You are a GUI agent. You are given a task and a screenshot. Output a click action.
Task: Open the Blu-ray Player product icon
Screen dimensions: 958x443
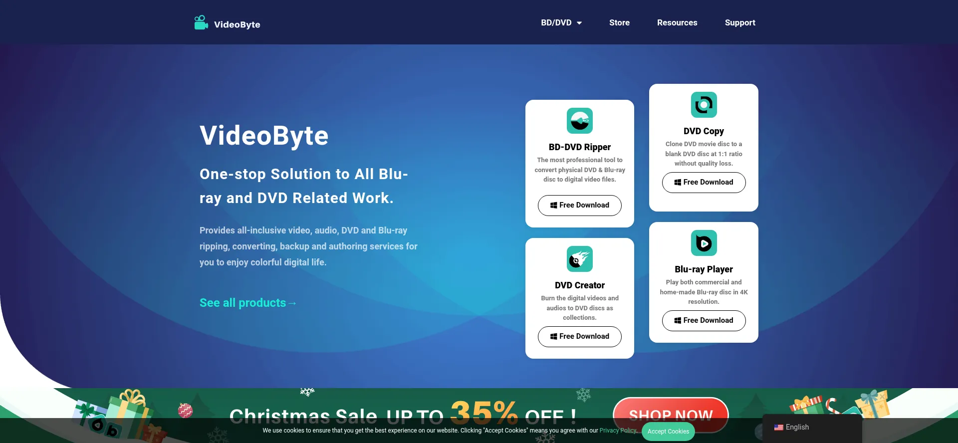[x=704, y=243]
